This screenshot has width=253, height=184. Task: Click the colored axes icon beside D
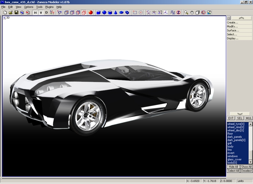click(x=52, y=12)
